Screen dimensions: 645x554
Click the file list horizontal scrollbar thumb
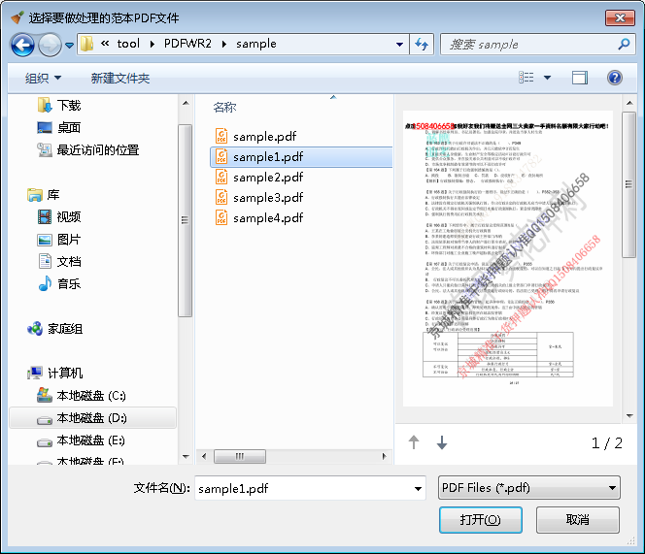click(239, 456)
